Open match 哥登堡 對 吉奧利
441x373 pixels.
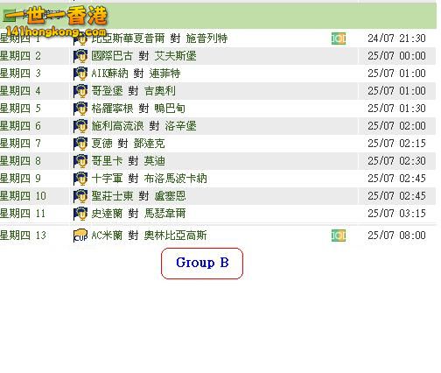133,91
